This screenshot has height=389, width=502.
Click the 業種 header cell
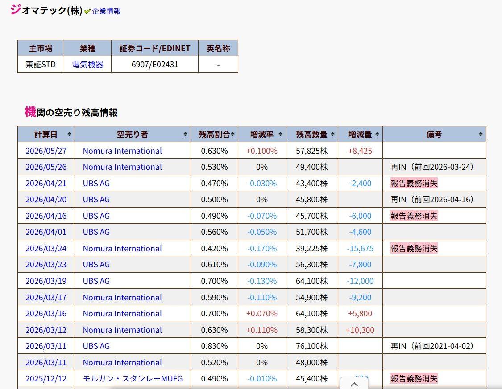click(88, 48)
